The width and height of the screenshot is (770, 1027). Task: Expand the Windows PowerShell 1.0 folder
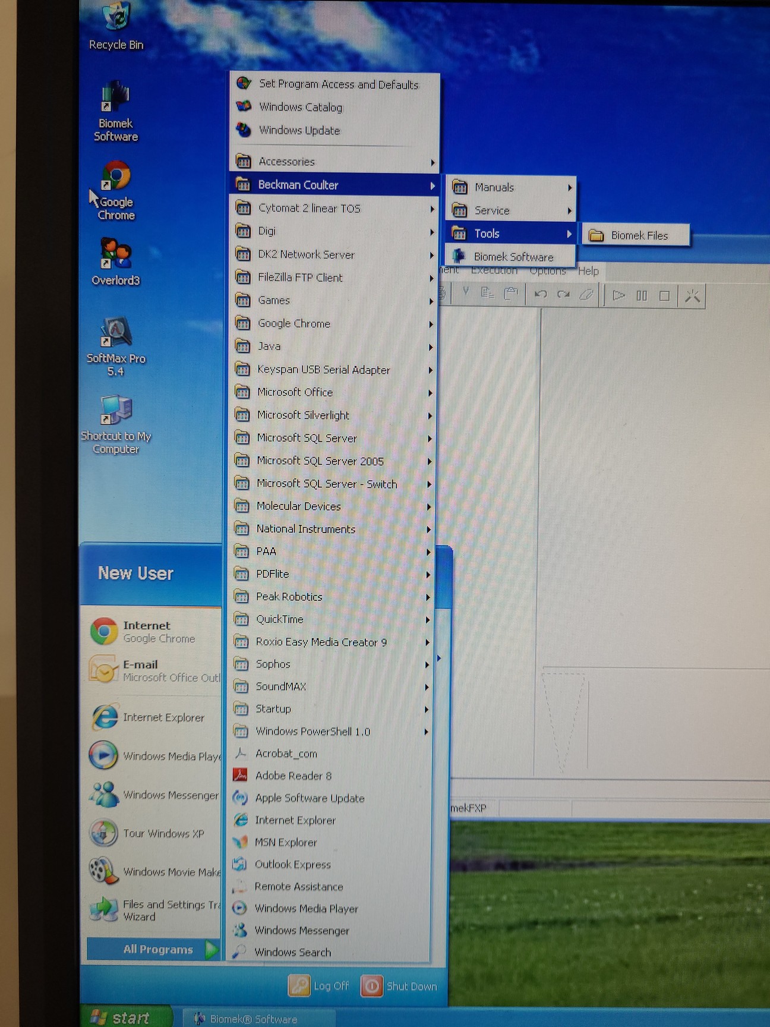(x=330, y=731)
